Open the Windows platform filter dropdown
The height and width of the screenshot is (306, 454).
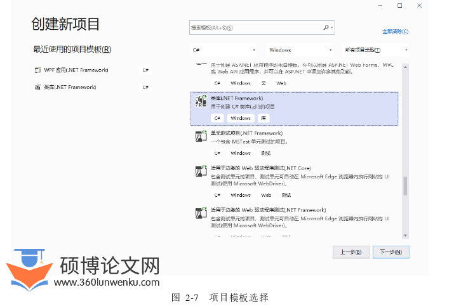(300, 50)
